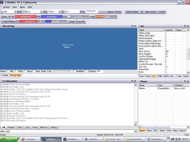Enable the RealMap checkbox
Screen dimensions: 190x142
pyautogui.click(x=74, y=71)
